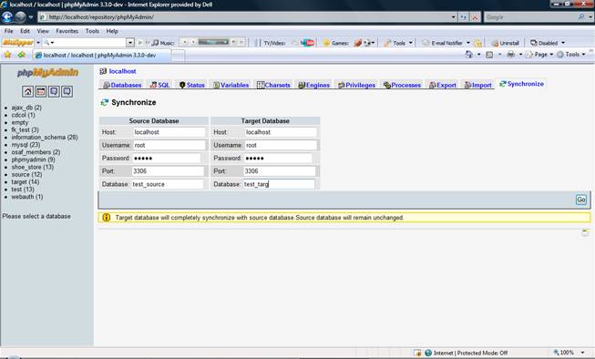Click the Target Database password field
This screenshot has width=595, height=359.
278,159
